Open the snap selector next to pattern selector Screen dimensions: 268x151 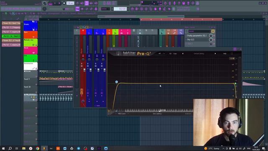pyautogui.click(x=106, y=9)
